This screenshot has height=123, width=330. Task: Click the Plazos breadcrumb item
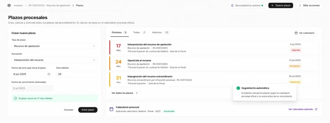coord(80,5)
